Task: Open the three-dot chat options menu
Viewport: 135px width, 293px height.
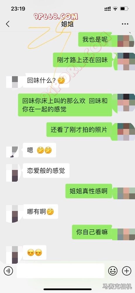Action: tap(125, 24)
